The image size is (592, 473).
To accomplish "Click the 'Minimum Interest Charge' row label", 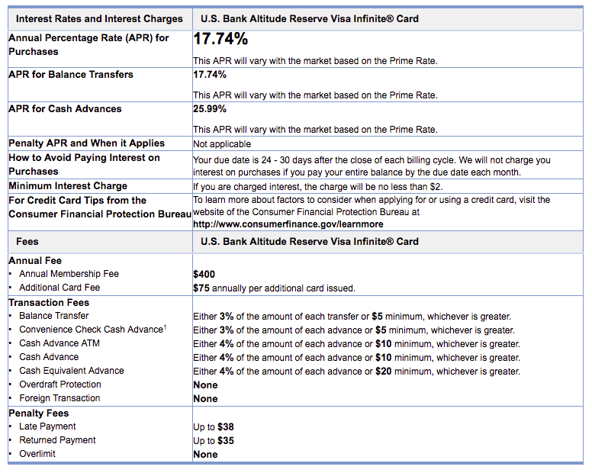I will click(68, 185).
